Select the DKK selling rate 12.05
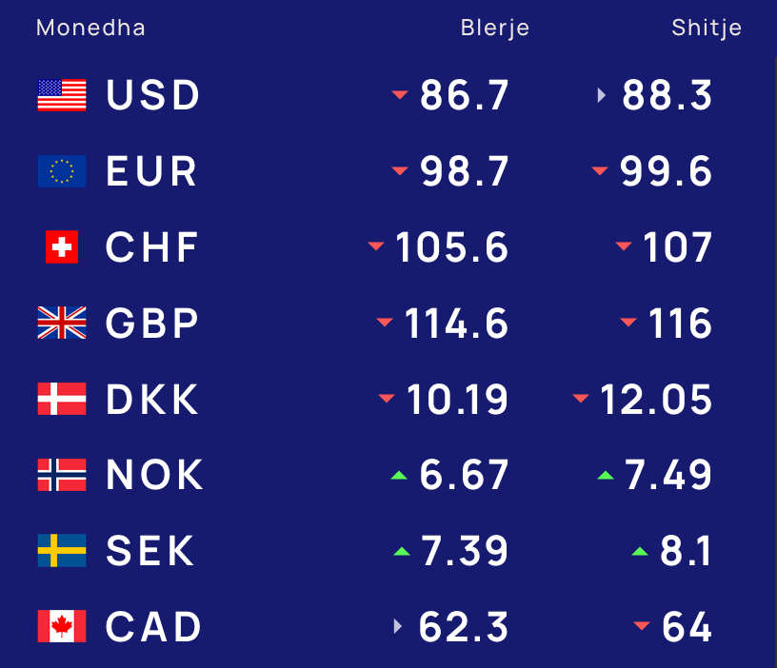The image size is (777, 668). (656, 399)
